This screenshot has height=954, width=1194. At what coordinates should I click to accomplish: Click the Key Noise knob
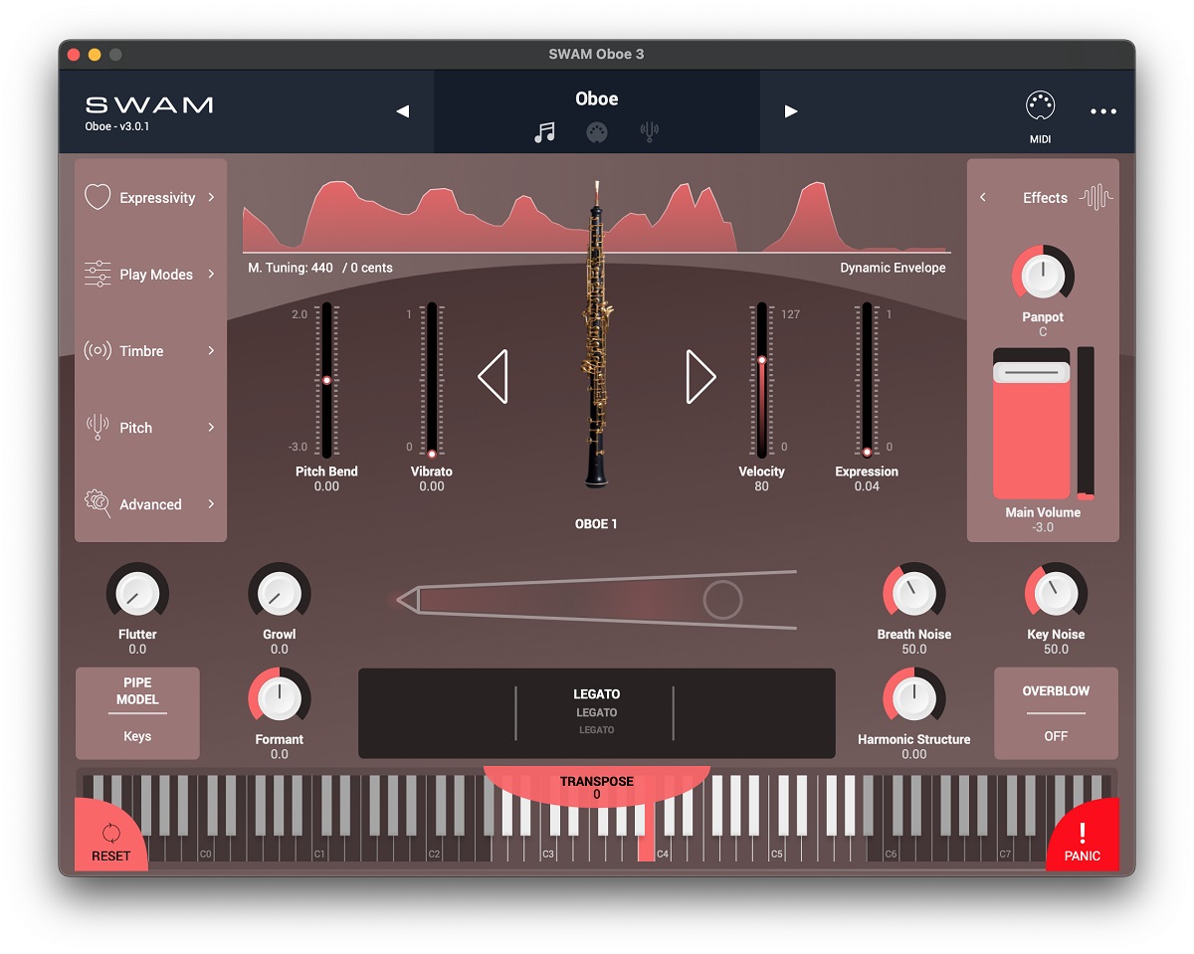tap(1056, 594)
